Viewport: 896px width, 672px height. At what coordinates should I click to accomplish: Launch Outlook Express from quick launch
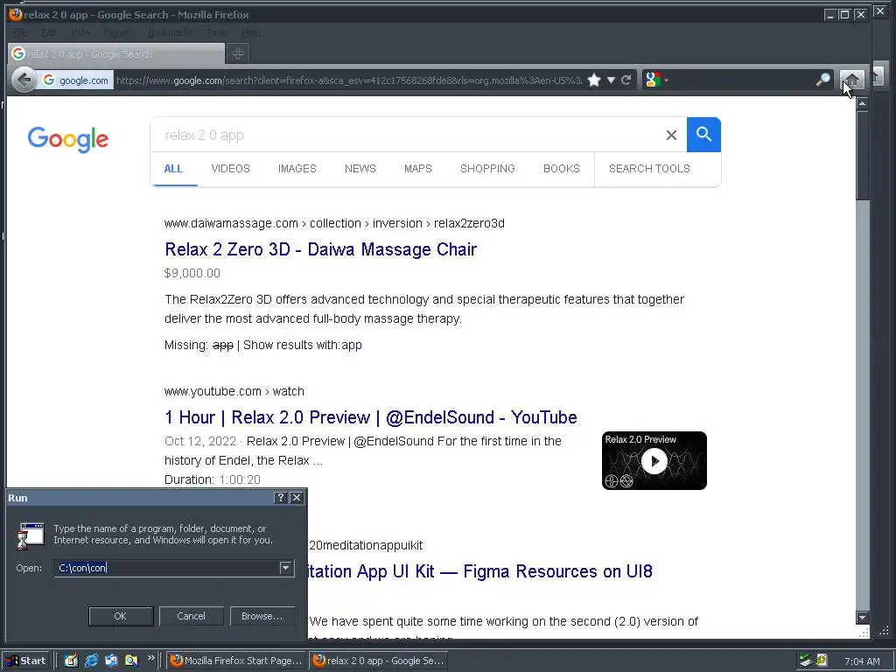111,661
